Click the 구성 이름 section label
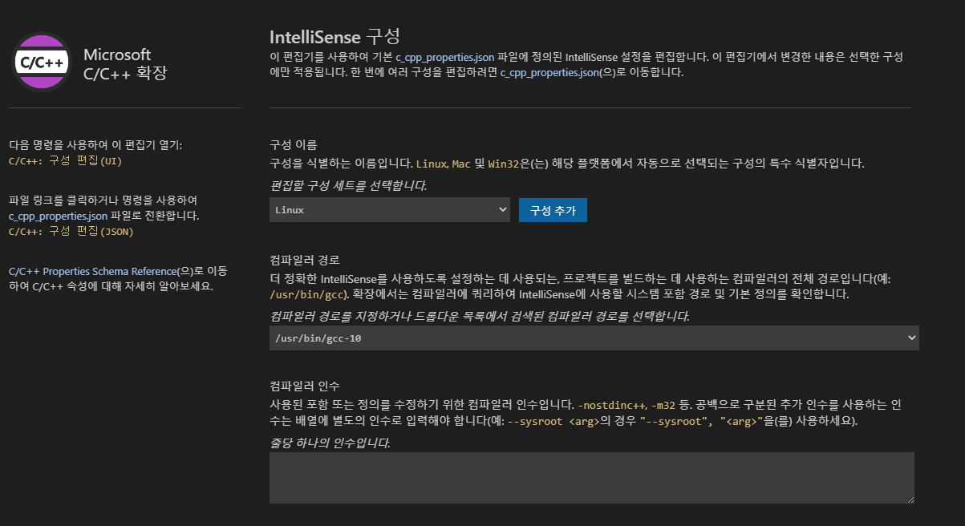This screenshot has height=526, width=965. (295, 145)
